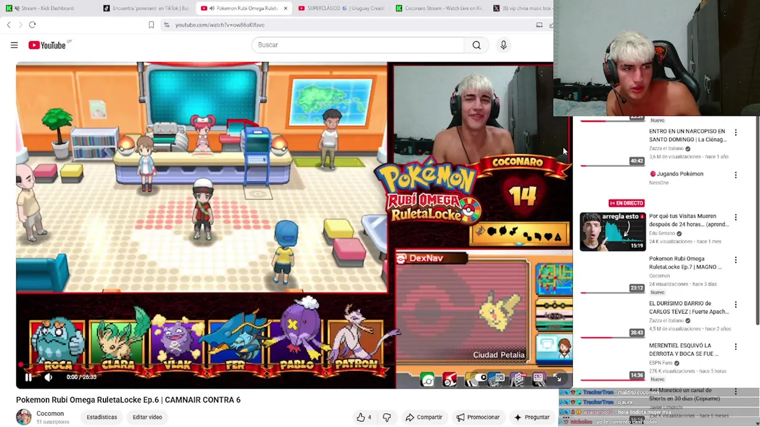Open the ESPN Fans channel link
Viewport: 760px width, 427px height.
(x=661, y=363)
